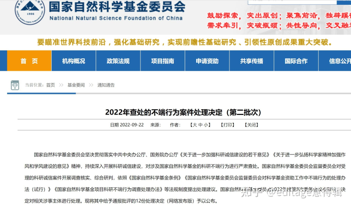This screenshot has height=208, width=351.
Task: Open the 申请资助 navigation menu
Action: (207, 61)
